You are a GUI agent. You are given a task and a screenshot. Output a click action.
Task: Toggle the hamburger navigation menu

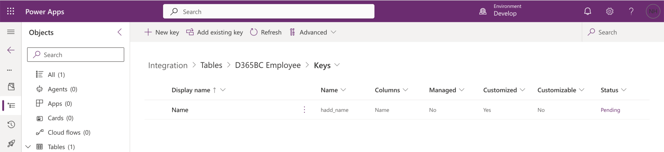pyautogui.click(x=11, y=32)
